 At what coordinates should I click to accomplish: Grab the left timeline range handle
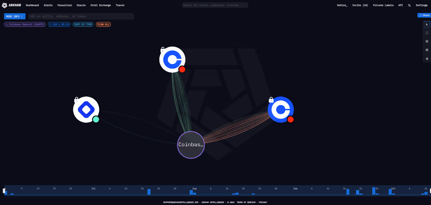point(4,191)
